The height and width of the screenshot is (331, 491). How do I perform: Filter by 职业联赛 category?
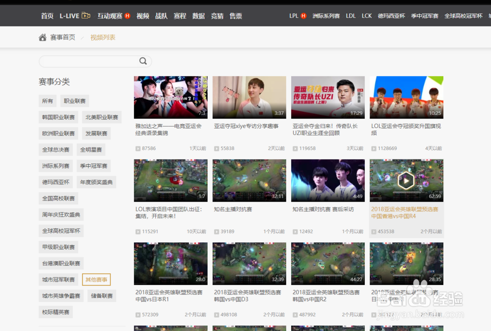(x=75, y=101)
